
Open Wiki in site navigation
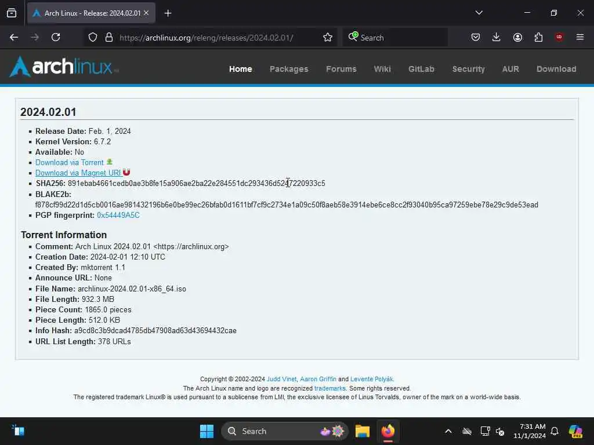pos(382,69)
